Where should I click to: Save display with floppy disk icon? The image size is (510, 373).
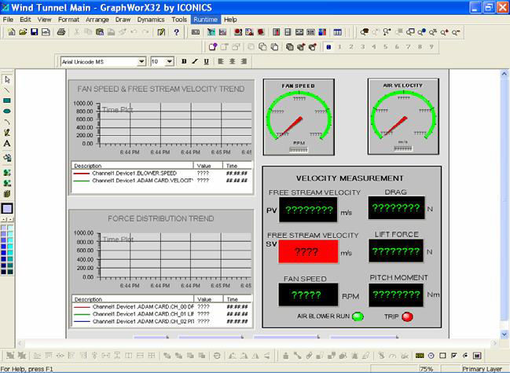click(x=34, y=32)
